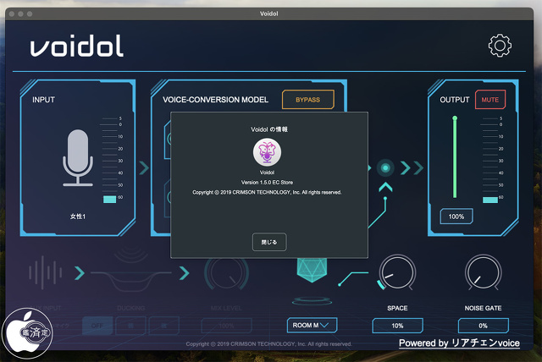Image resolution: width=542 pixels, height=362 pixels.
Task: Click the Voidol app icon in dialog
Action: [268, 152]
